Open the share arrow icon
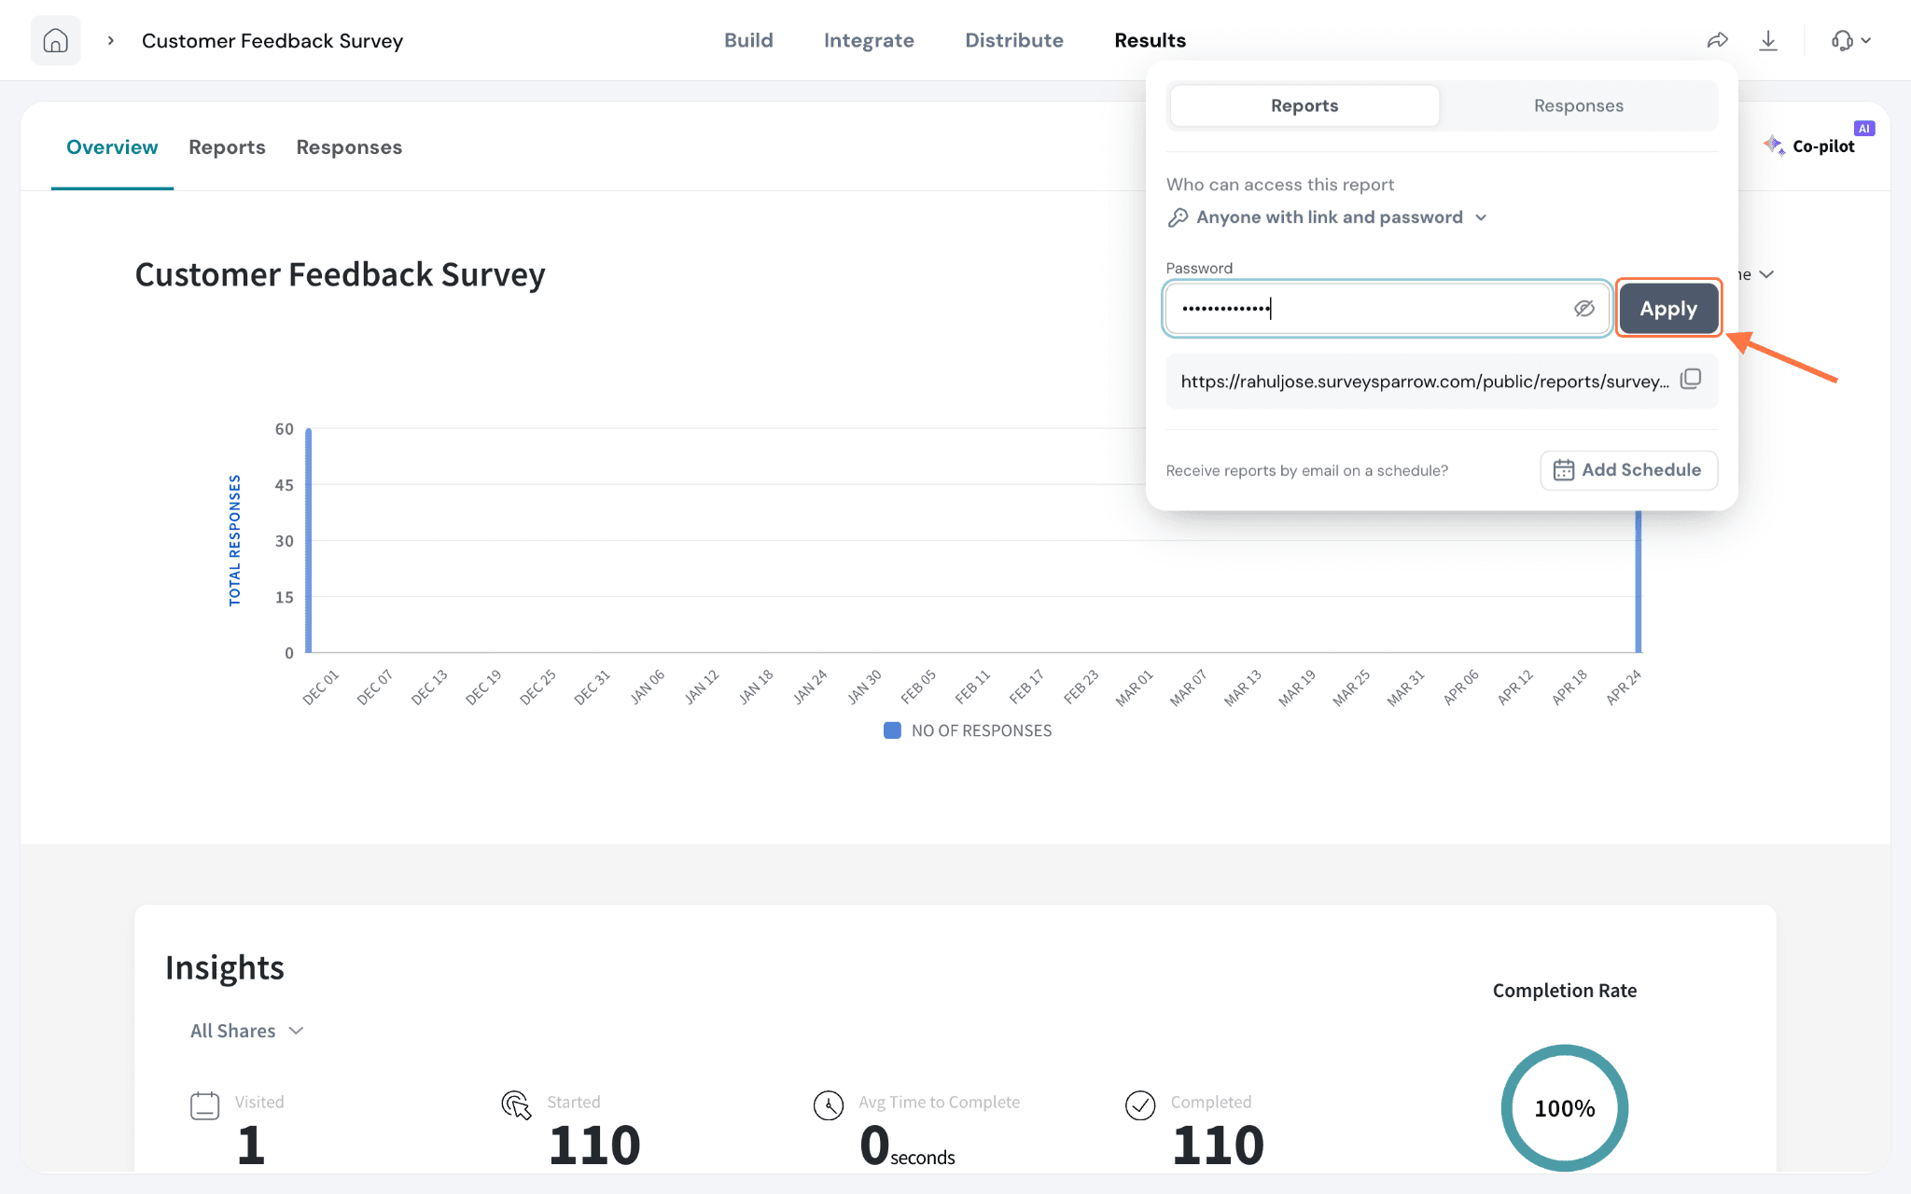This screenshot has width=1911, height=1194. (1718, 40)
